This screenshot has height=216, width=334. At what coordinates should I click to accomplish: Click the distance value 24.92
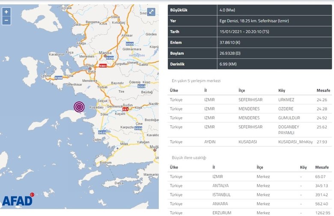pos(322,118)
